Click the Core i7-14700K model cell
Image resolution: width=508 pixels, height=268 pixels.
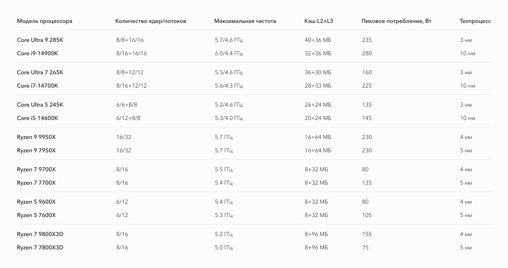point(37,86)
